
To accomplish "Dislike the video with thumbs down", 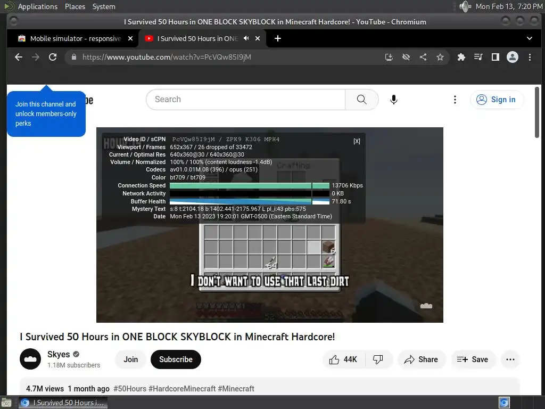I will (378, 359).
